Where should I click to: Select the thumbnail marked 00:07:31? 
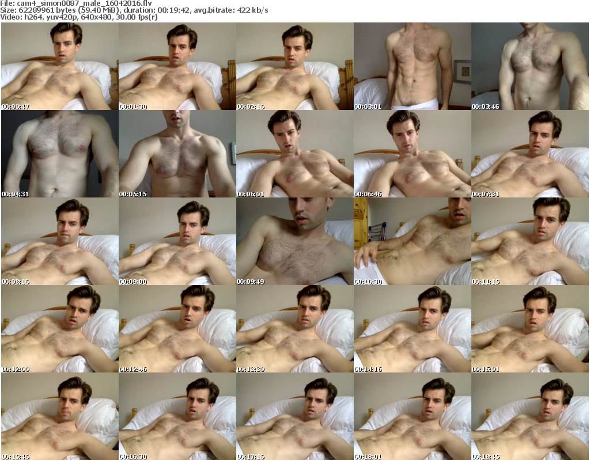click(x=530, y=154)
